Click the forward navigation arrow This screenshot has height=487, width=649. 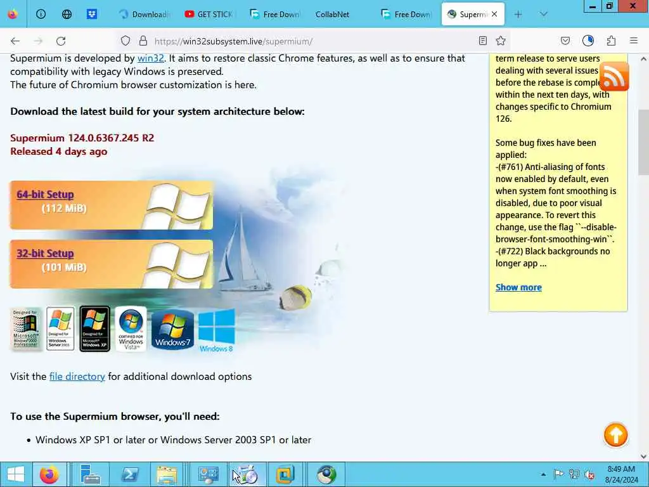38,41
